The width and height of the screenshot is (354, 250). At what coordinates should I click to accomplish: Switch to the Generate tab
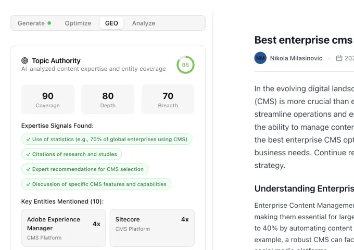(31, 23)
